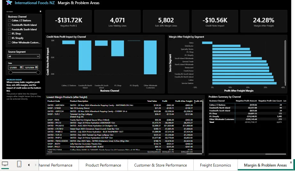Open the Freight Economics page tab
This screenshot has height=171, width=295.
click(215, 165)
